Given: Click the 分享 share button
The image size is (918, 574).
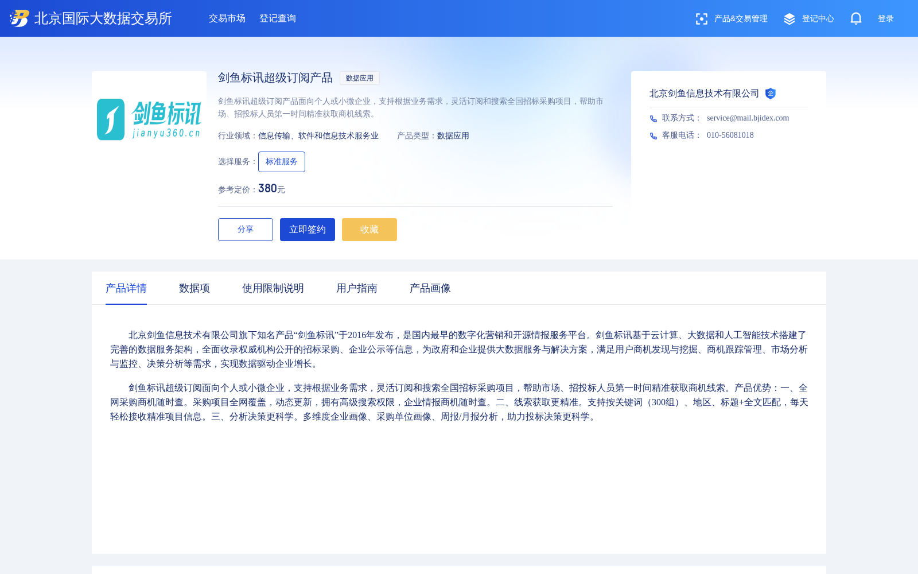Looking at the screenshot, I should pos(246,230).
